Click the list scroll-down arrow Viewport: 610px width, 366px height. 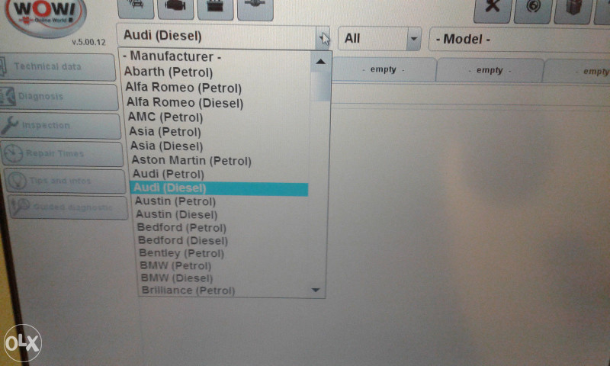tap(316, 291)
